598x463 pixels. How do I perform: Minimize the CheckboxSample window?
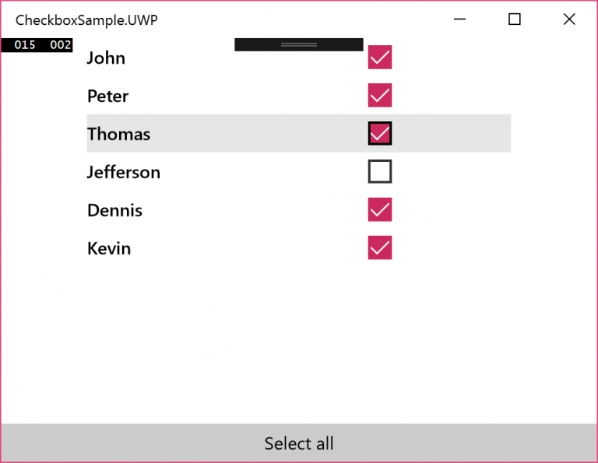(x=459, y=19)
